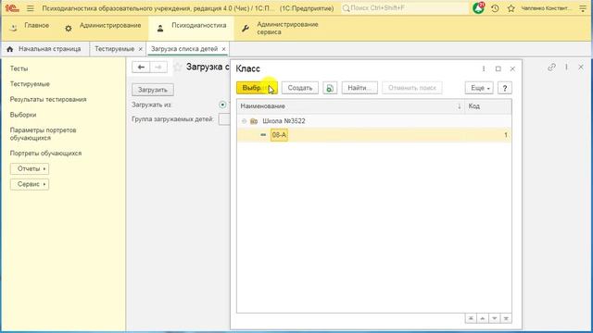Open the main hamburger menu
The width and height of the screenshot is (593, 333).
[31, 8]
